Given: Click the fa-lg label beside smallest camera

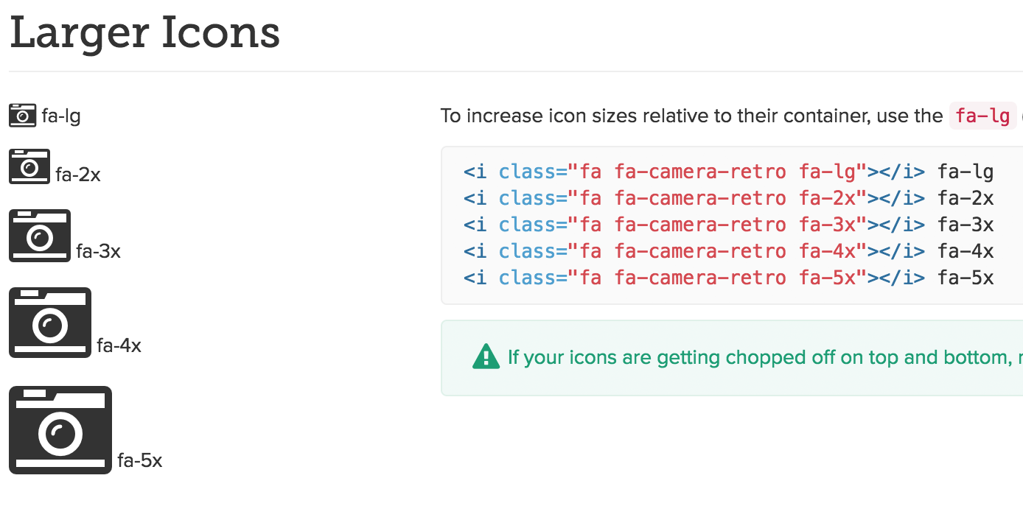Looking at the screenshot, I should [61, 116].
